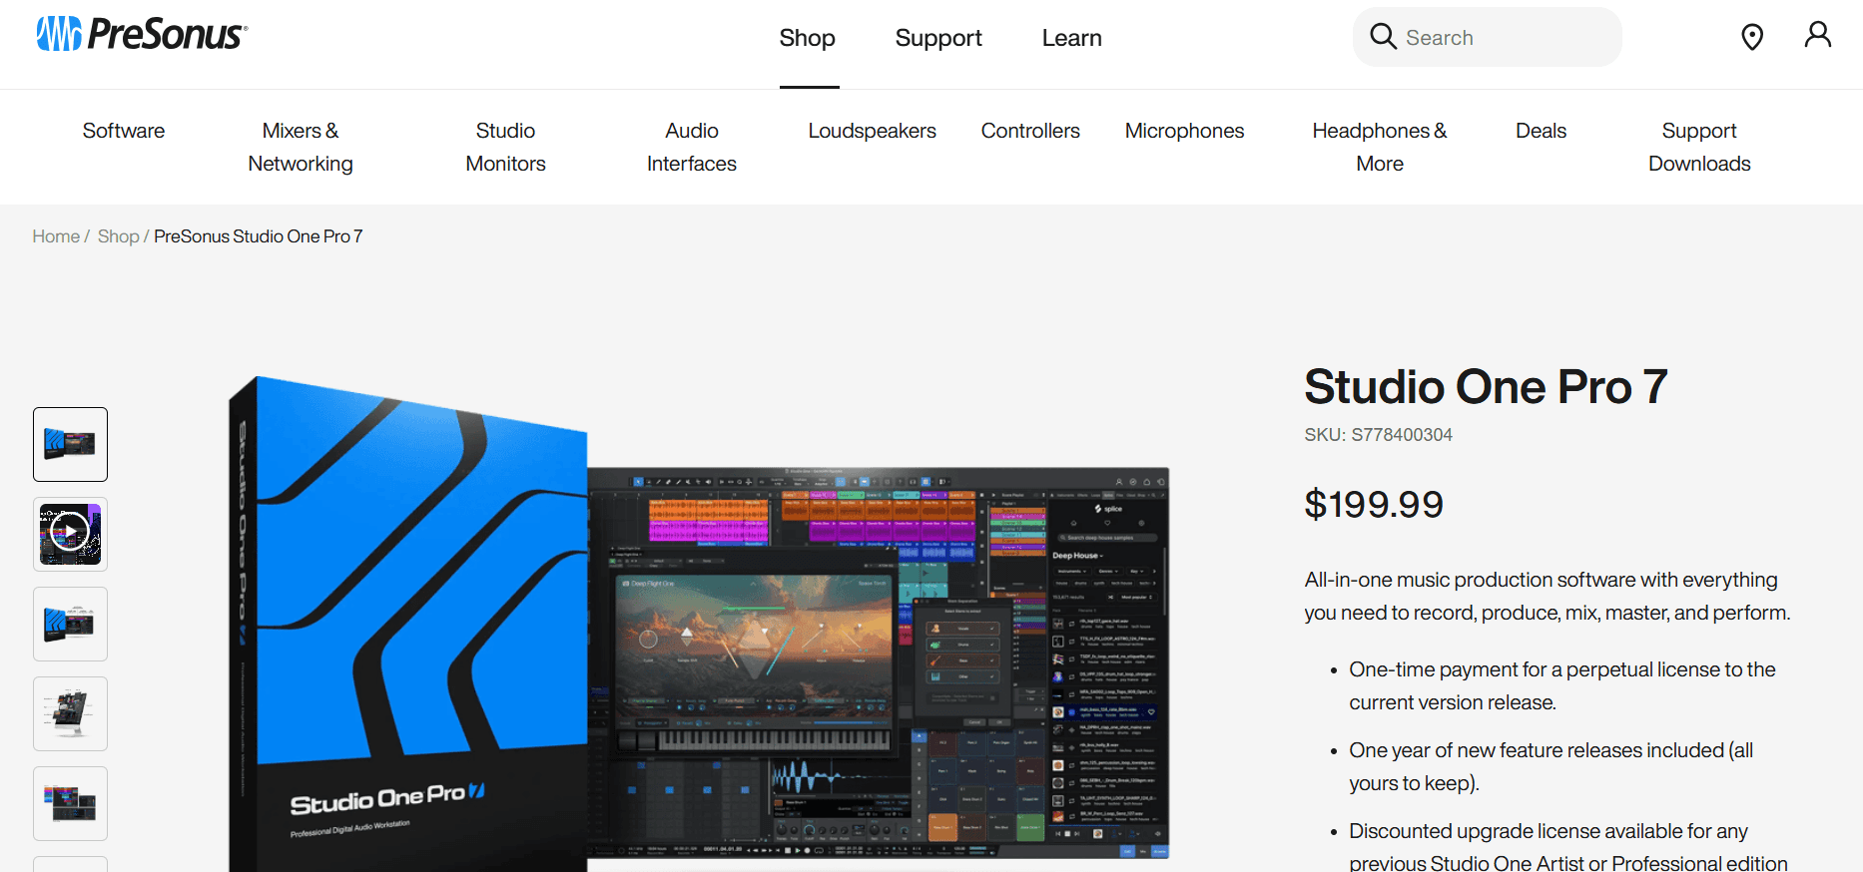Select the third product thumbnail
Image resolution: width=1863 pixels, height=872 pixels.
pos(70,624)
